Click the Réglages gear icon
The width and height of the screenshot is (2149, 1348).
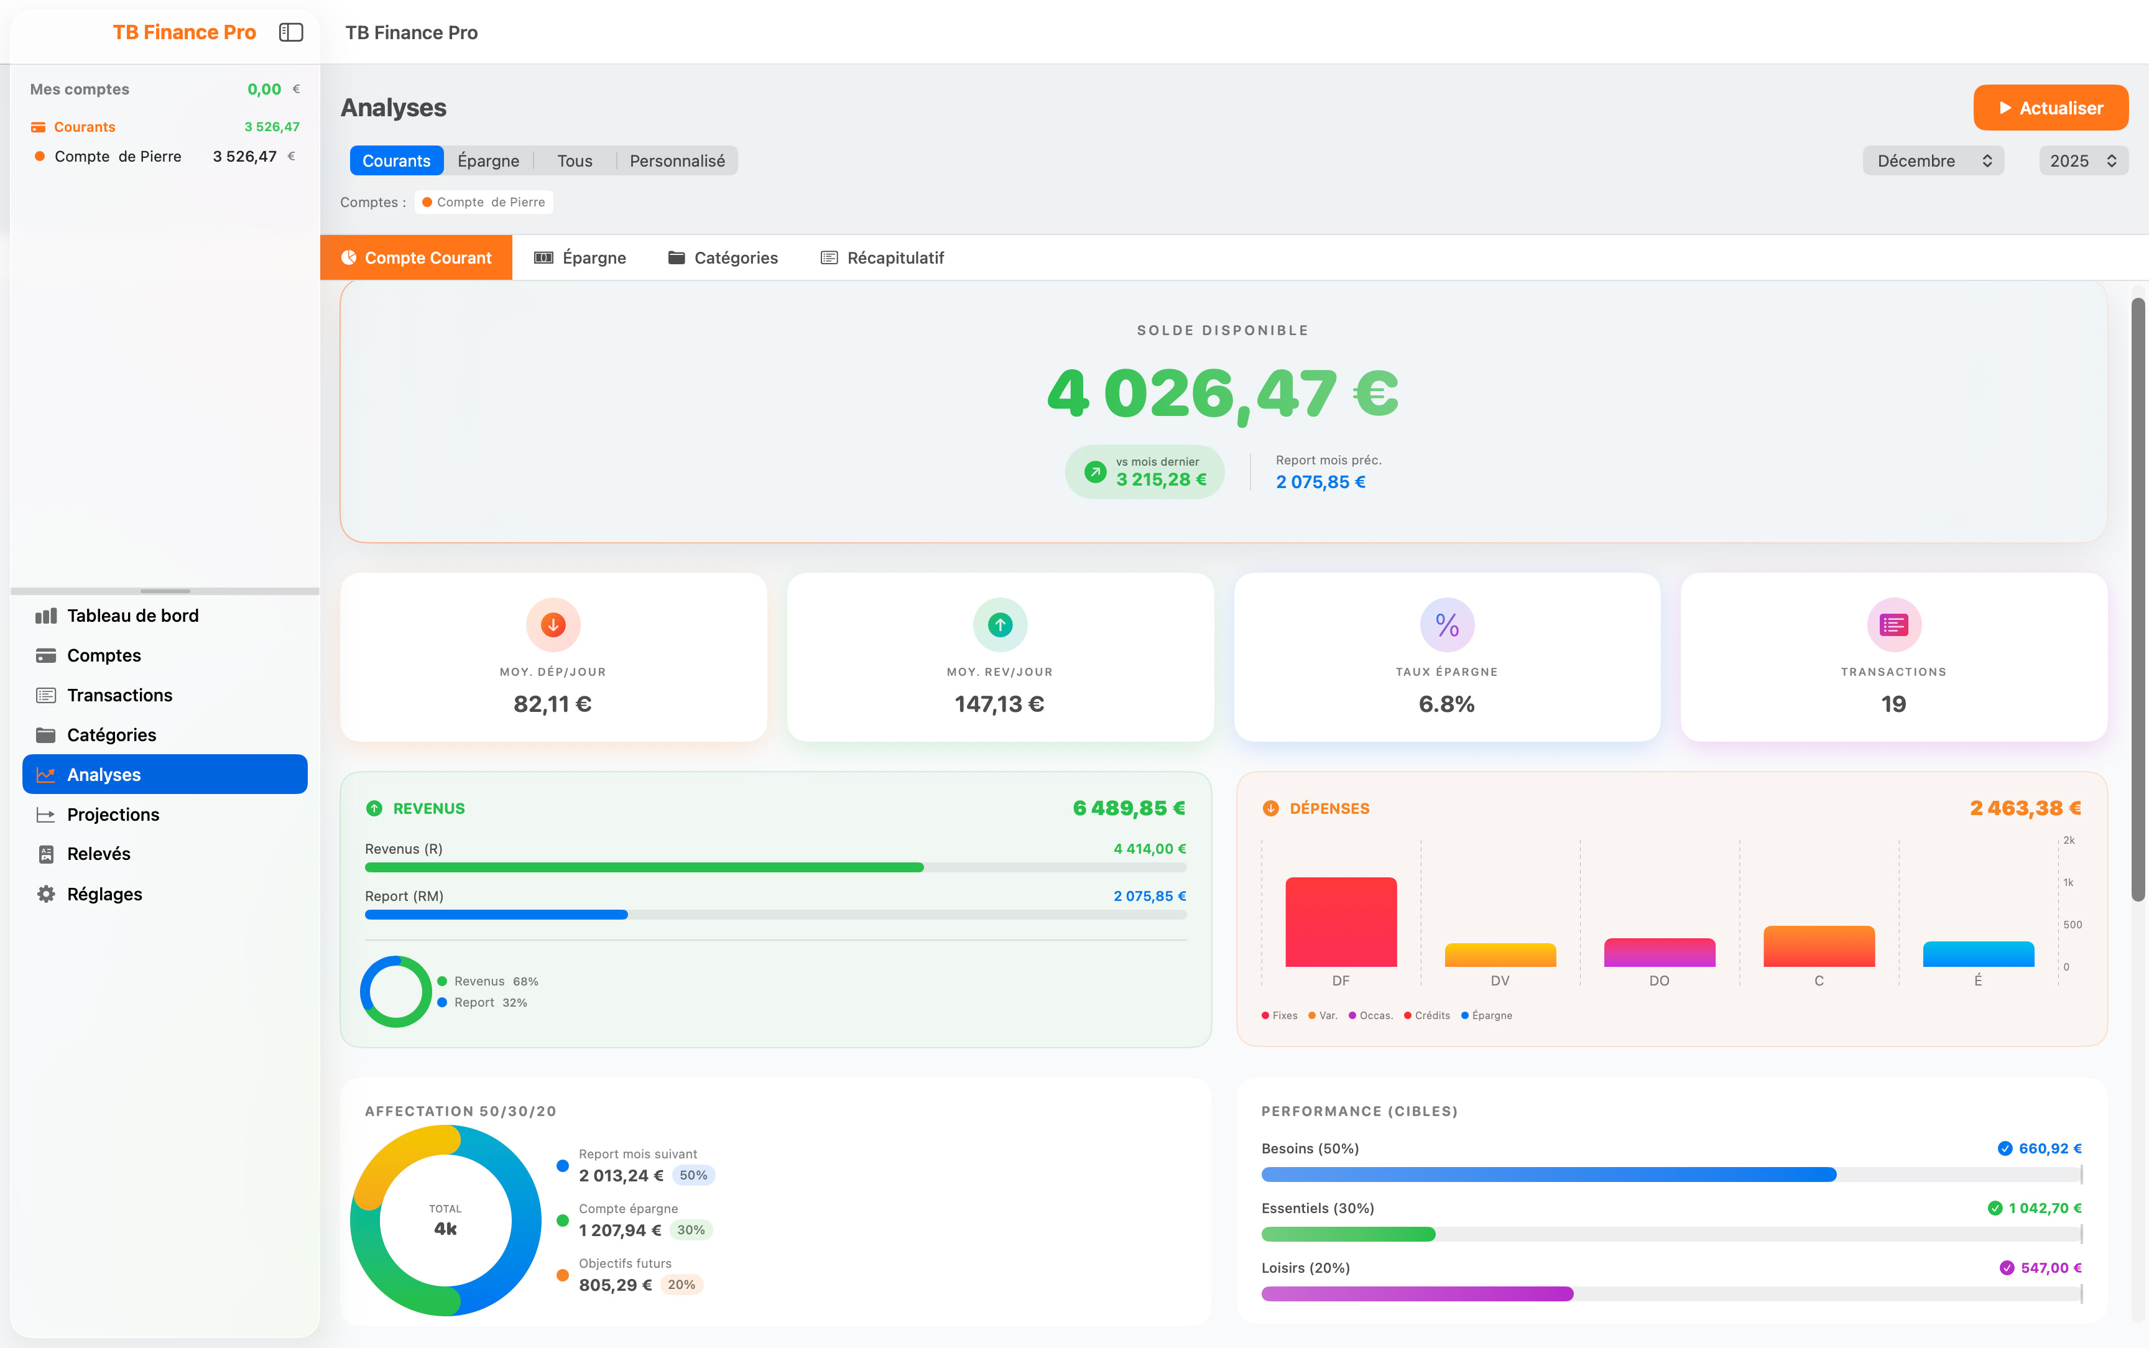45,894
